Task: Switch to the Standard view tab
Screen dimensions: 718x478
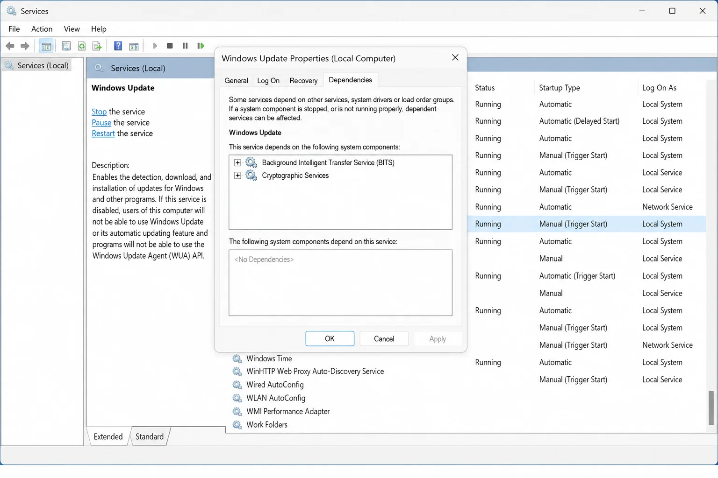Action: 150,436
